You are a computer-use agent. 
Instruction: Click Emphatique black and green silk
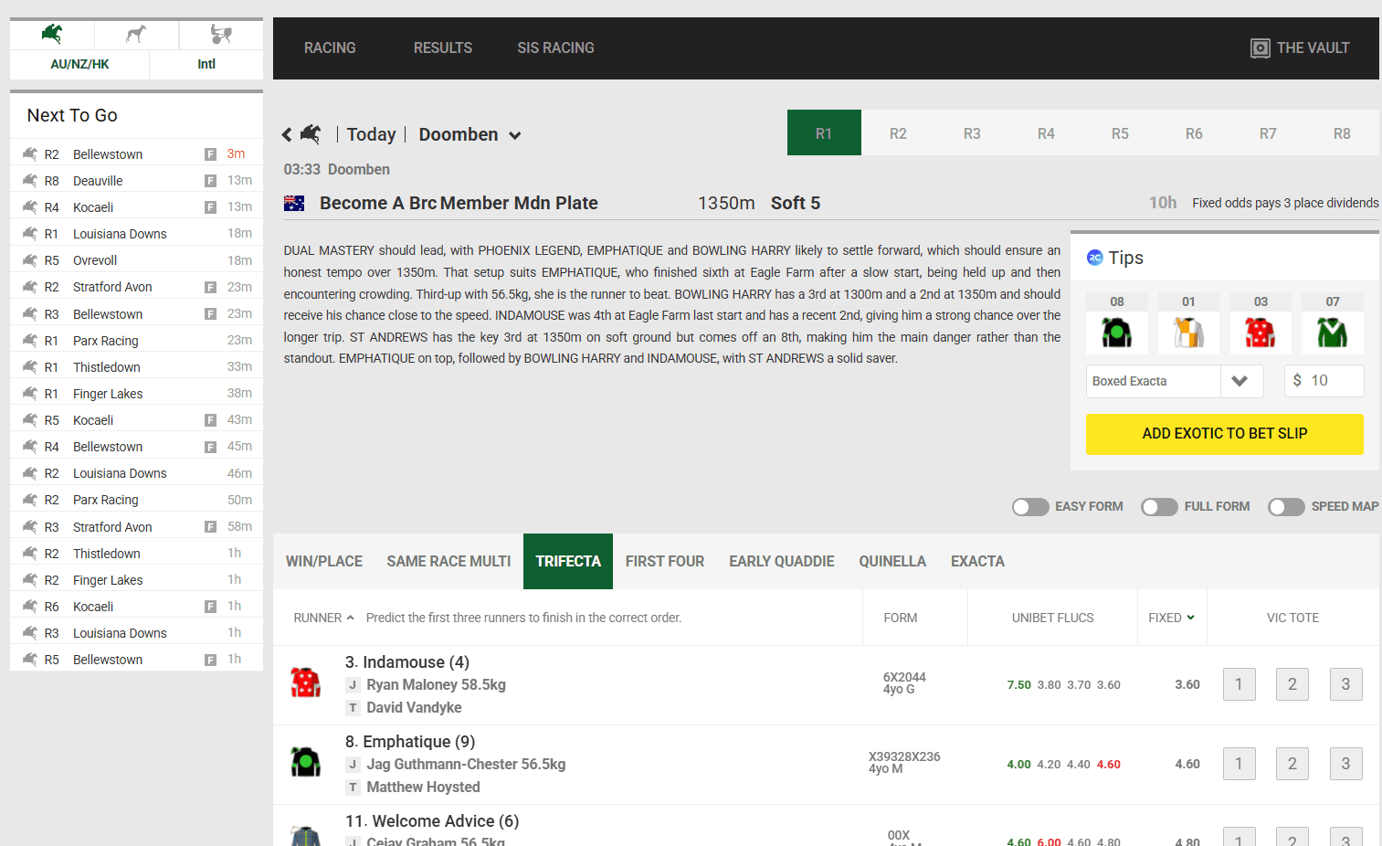tap(305, 762)
